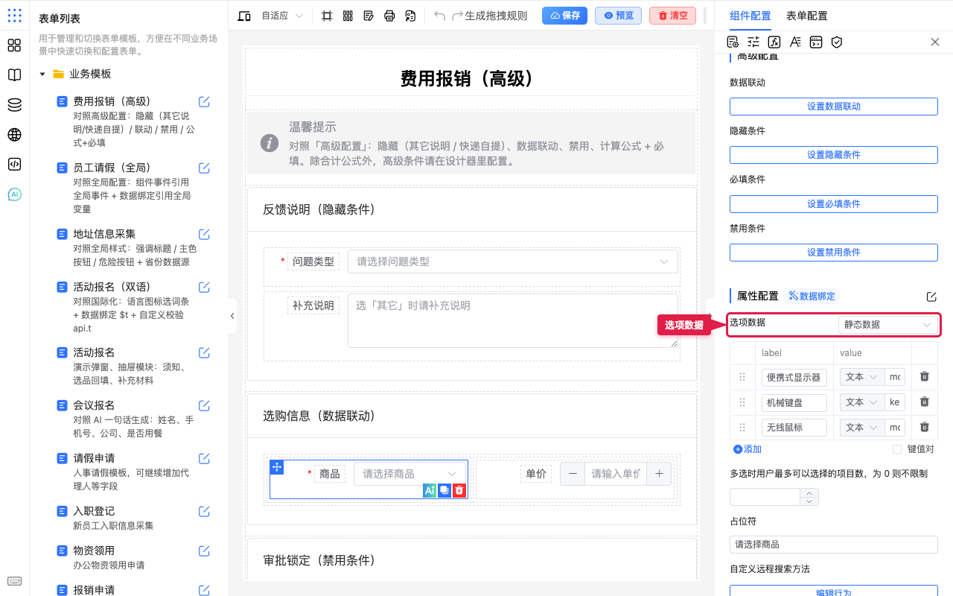Image resolution: width=953 pixels, height=596 pixels.
Task: Click the device preview icon in toolbar
Action: tap(244, 16)
